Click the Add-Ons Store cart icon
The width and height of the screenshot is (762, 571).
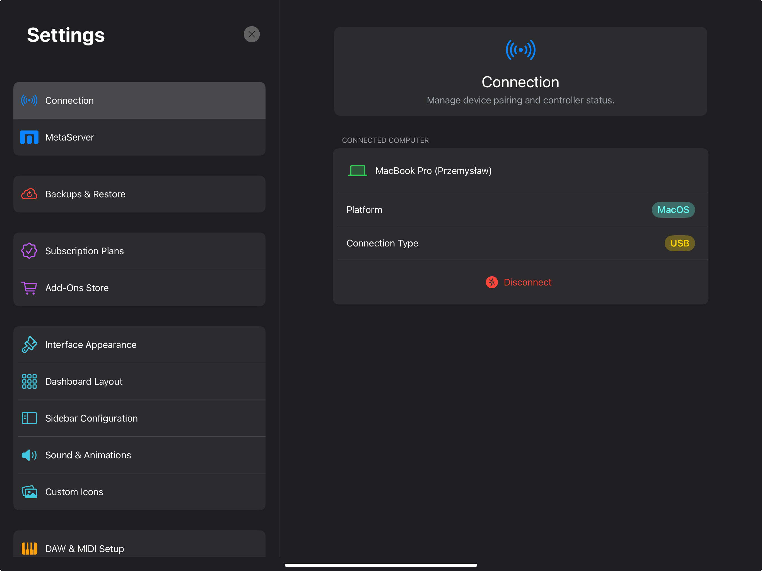(x=29, y=288)
